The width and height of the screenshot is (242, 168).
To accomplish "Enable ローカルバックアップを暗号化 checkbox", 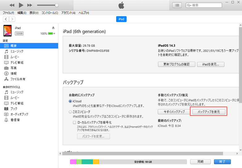I will click(74, 123).
